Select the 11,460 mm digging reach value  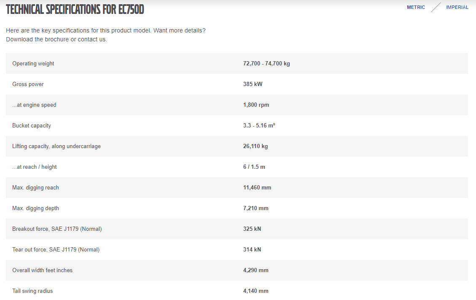pyautogui.click(x=257, y=188)
